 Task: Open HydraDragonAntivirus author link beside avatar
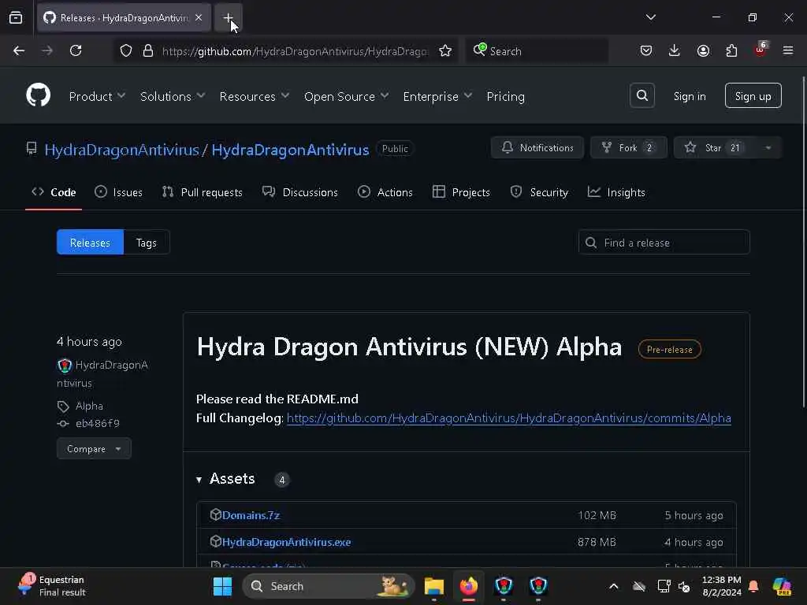pyautogui.click(x=102, y=374)
